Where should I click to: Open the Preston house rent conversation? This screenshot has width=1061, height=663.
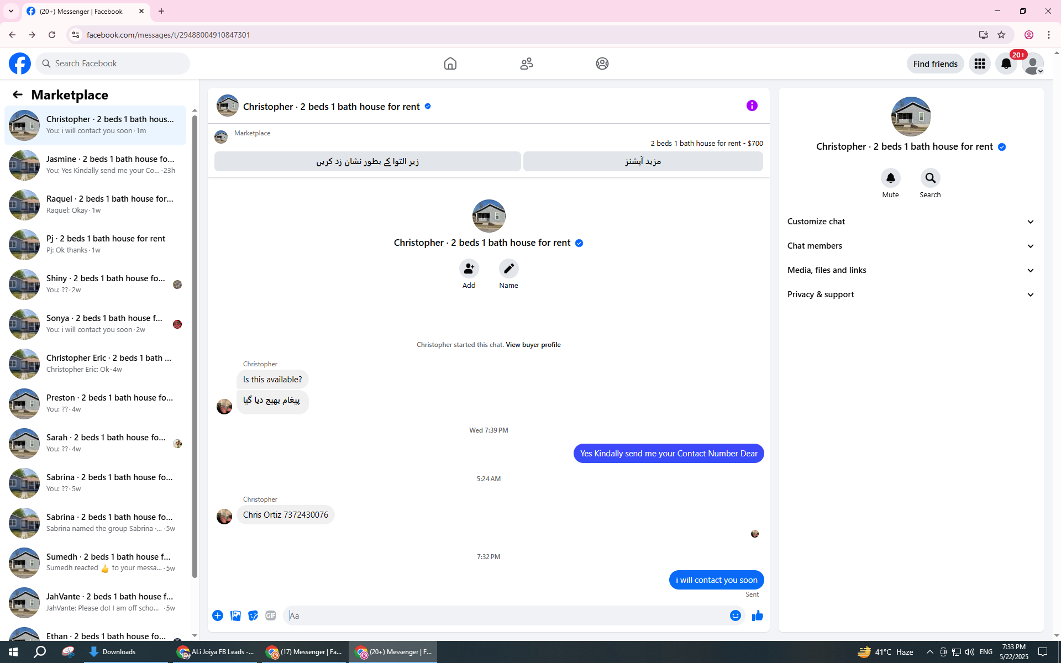coord(95,403)
